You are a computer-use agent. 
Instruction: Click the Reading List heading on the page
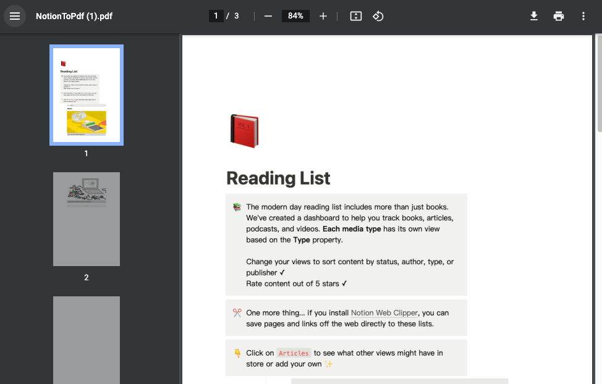click(x=278, y=178)
